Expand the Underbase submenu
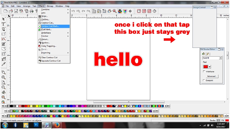This screenshot has height=129, width=230. pyautogui.click(x=54, y=33)
